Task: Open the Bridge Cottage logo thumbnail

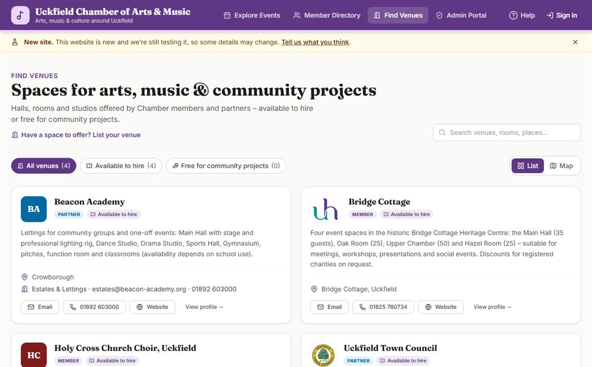Action: (325, 209)
